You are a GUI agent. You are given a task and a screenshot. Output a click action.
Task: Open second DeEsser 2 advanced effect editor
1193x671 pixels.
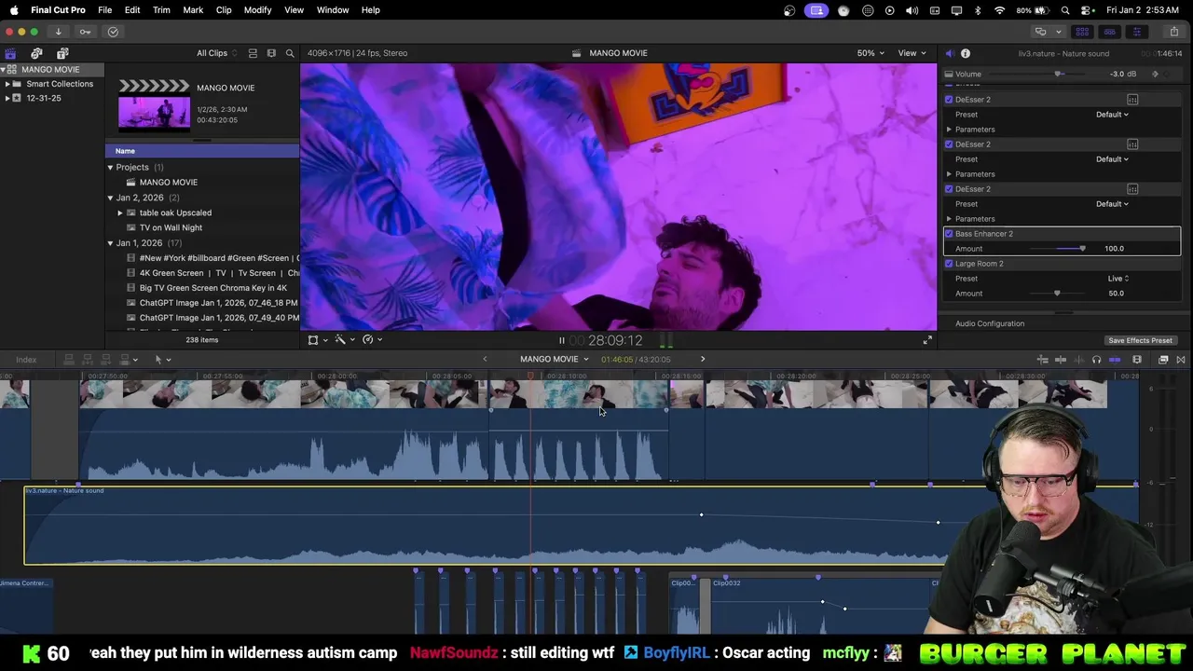pos(1132,144)
